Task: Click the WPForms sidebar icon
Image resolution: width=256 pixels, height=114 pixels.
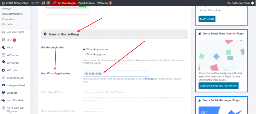Action: tap(3, 55)
